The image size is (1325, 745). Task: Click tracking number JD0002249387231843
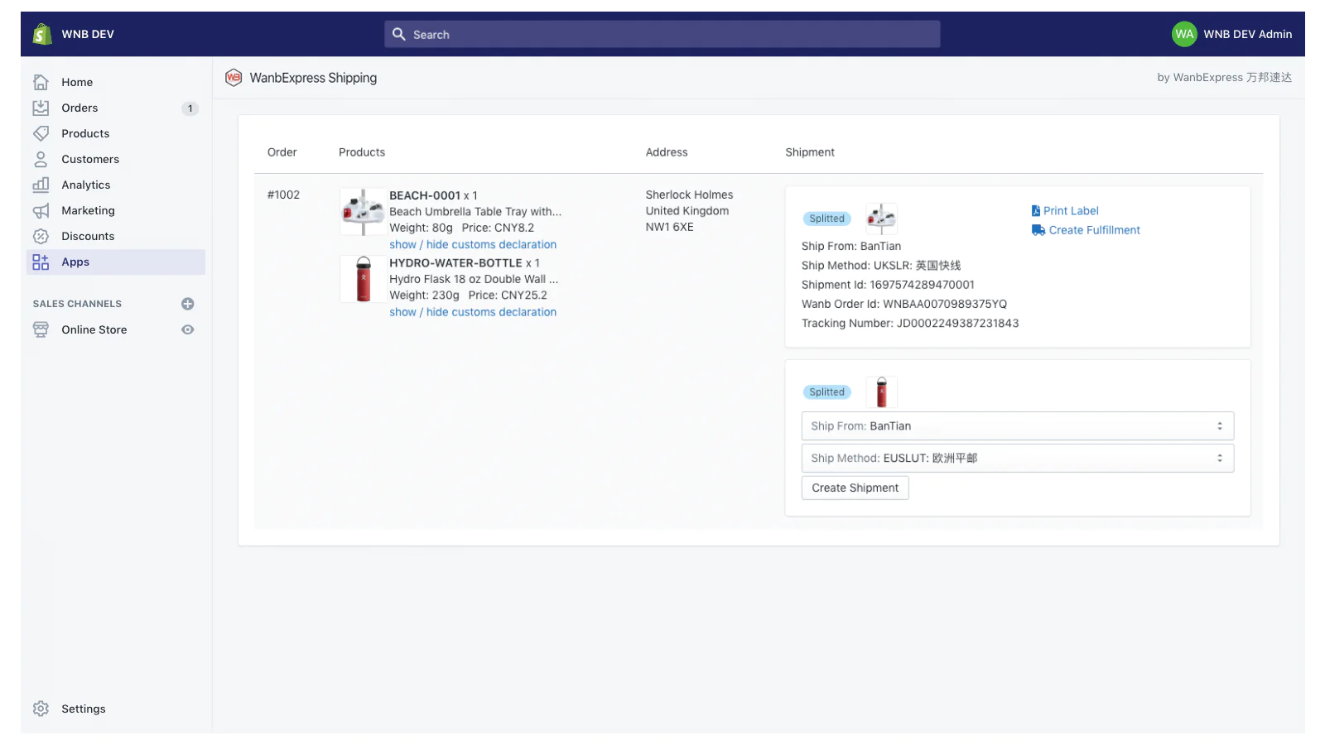[x=957, y=323]
